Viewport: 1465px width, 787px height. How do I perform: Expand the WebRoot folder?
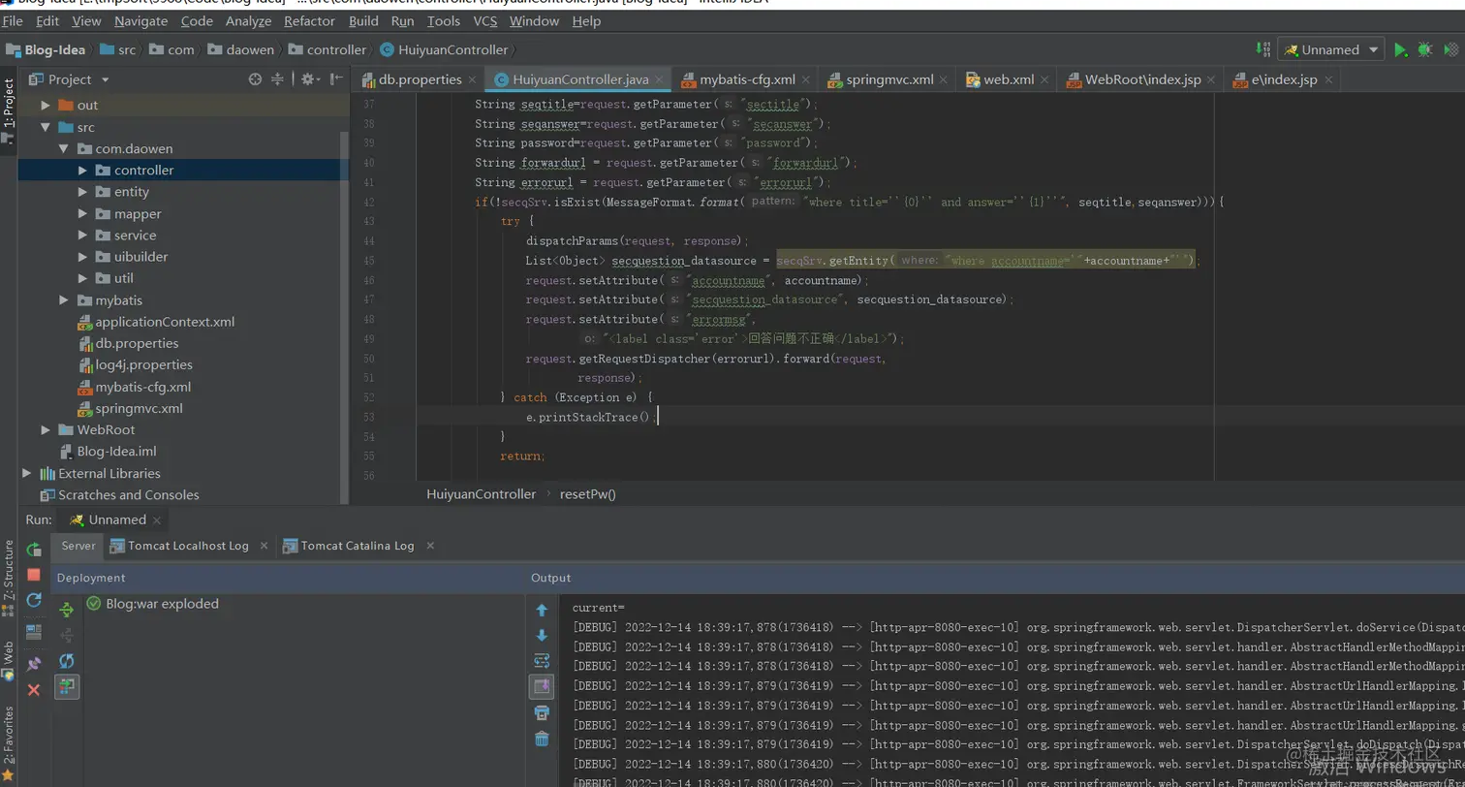(45, 429)
